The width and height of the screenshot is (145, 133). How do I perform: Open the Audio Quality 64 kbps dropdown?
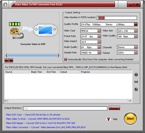99,47
